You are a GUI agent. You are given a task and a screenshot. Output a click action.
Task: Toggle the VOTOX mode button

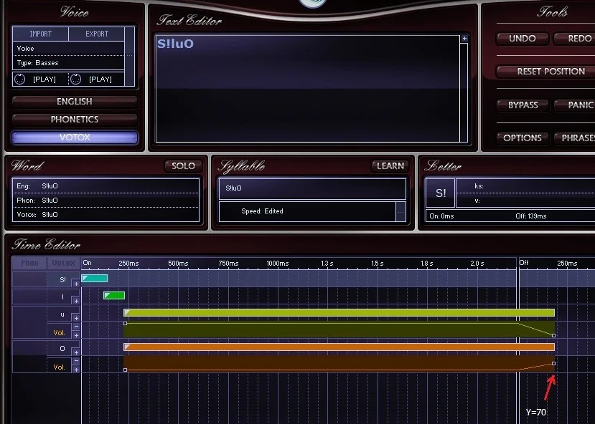pyautogui.click(x=75, y=137)
